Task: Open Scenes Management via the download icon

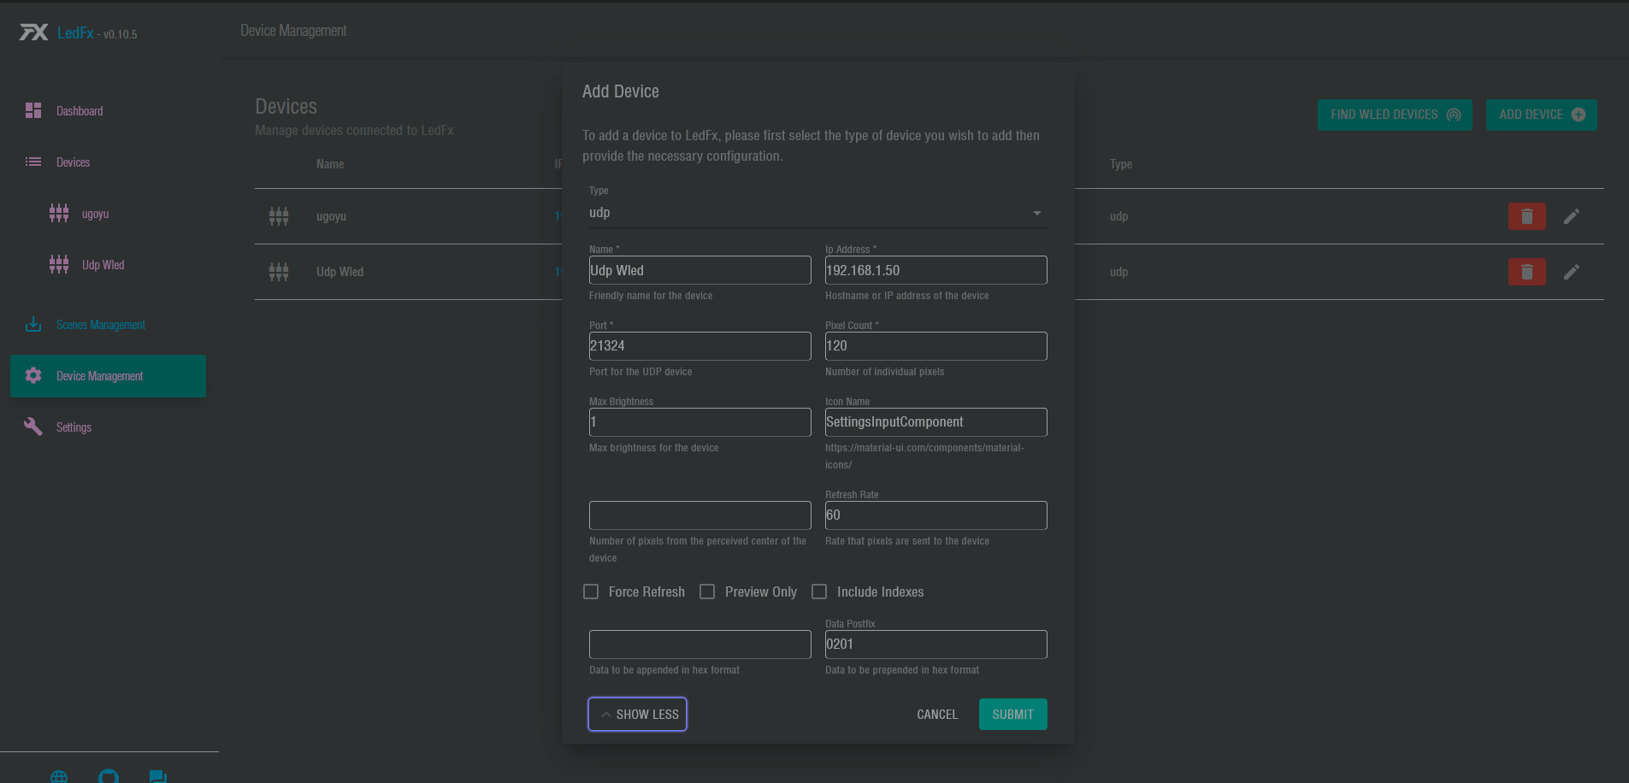Action: tap(32, 324)
